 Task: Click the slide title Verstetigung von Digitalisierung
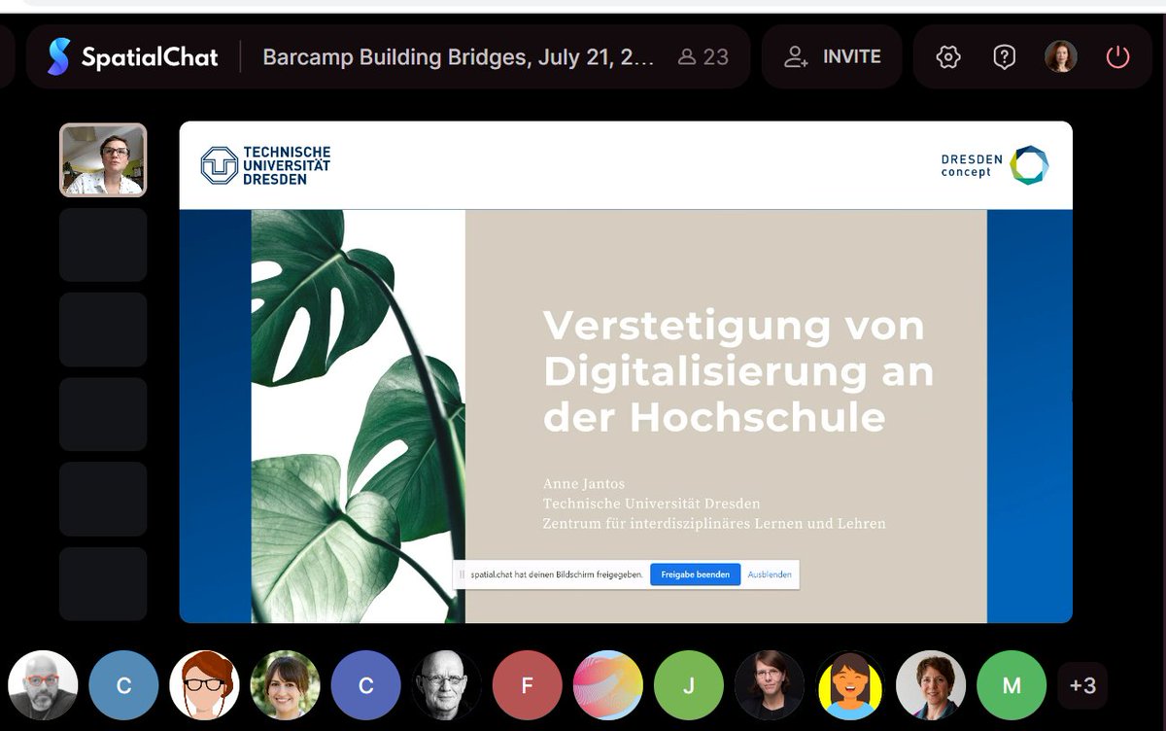tap(737, 370)
